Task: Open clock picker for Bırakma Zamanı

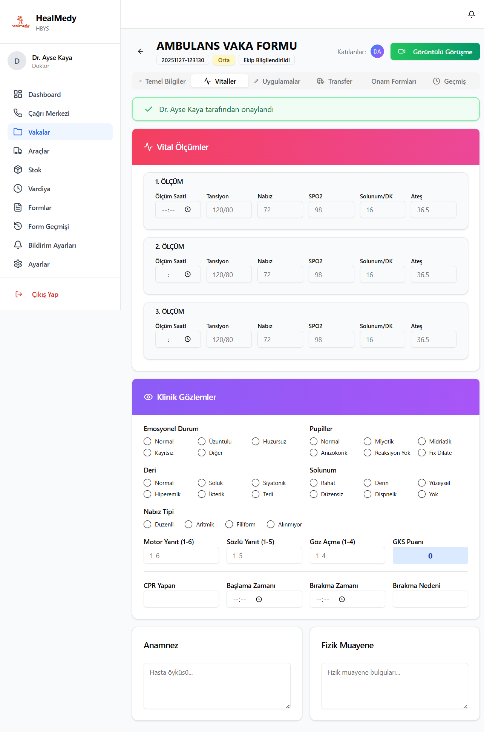Action: coord(342,599)
